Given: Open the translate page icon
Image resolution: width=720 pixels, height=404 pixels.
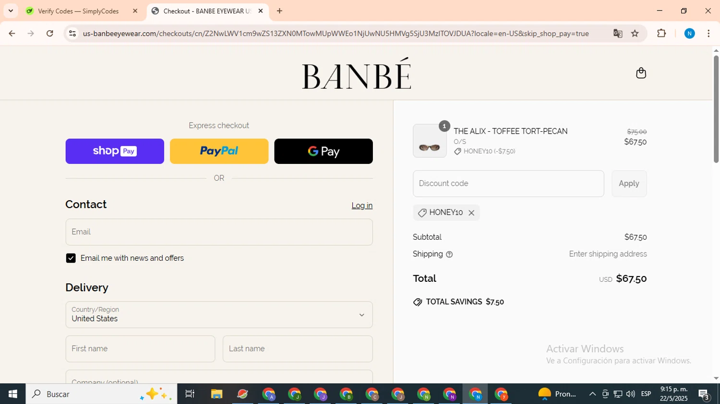Looking at the screenshot, I should [618, 34].
